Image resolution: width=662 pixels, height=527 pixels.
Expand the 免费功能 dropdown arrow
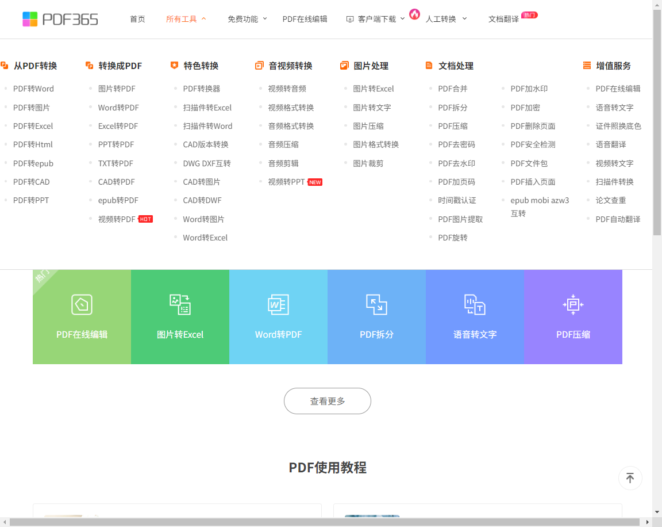pos(265,19)
